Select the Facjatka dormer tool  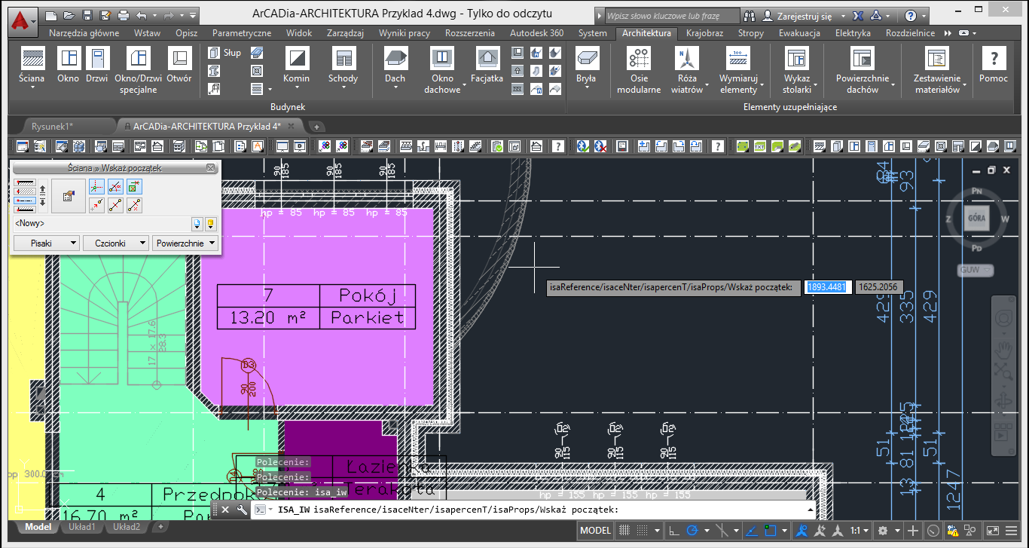pos(487,66)
